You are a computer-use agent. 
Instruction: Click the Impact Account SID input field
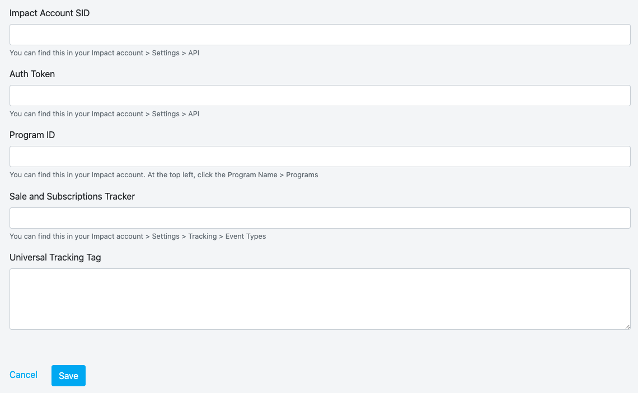(x=320, y=35)
